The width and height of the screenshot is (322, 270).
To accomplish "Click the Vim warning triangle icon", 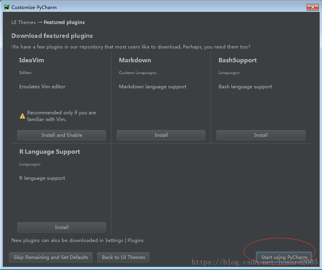I will pyautogui.click(x=22, y=116).
